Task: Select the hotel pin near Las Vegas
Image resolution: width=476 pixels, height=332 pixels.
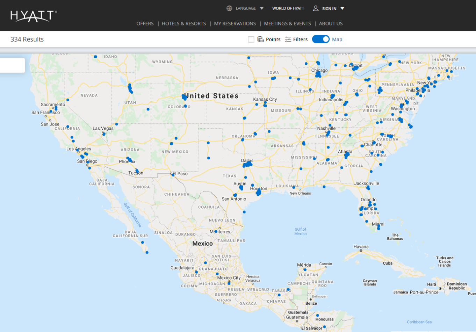Action: pyautogui.click(x=104, y=134)
